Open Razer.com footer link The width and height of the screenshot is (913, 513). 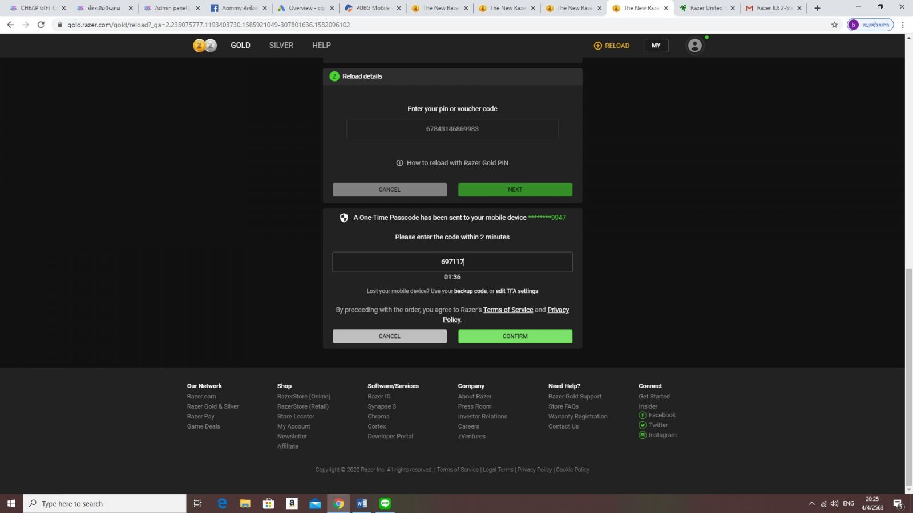pyautogui.click(x=201, y=397)
